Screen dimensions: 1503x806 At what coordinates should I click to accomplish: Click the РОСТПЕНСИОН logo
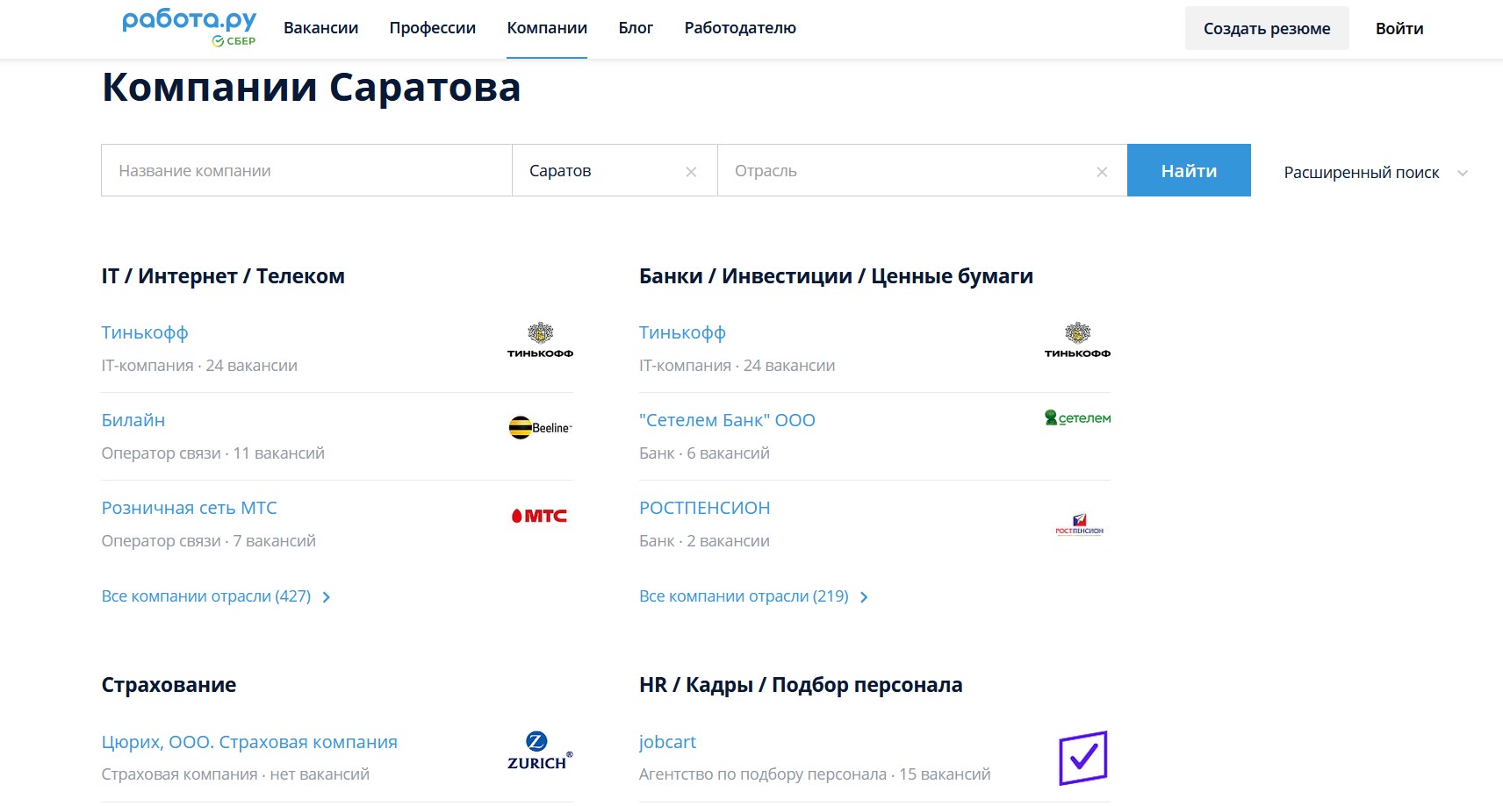coord(1079,524)
